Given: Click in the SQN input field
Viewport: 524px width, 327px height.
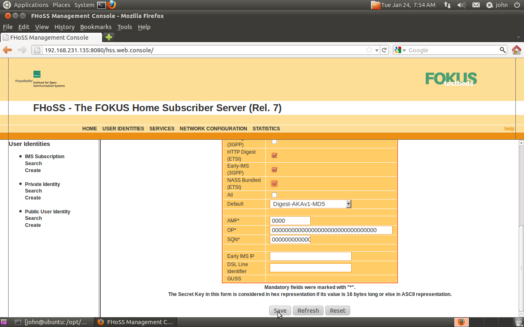Looking at the screenshot, I should (x=290, y=240).
